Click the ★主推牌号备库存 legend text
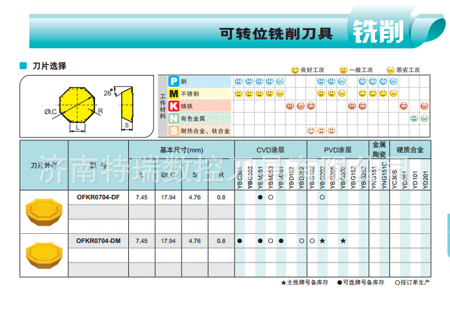 pos(305,283)
